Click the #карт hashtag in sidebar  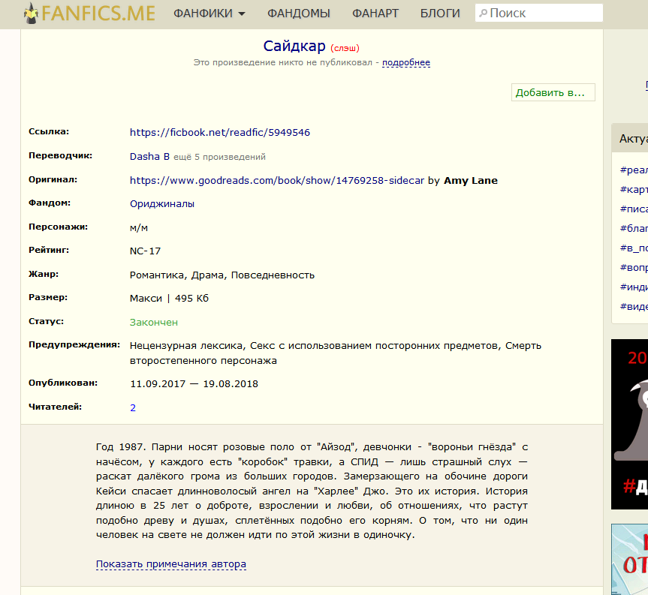coord(634,190)
